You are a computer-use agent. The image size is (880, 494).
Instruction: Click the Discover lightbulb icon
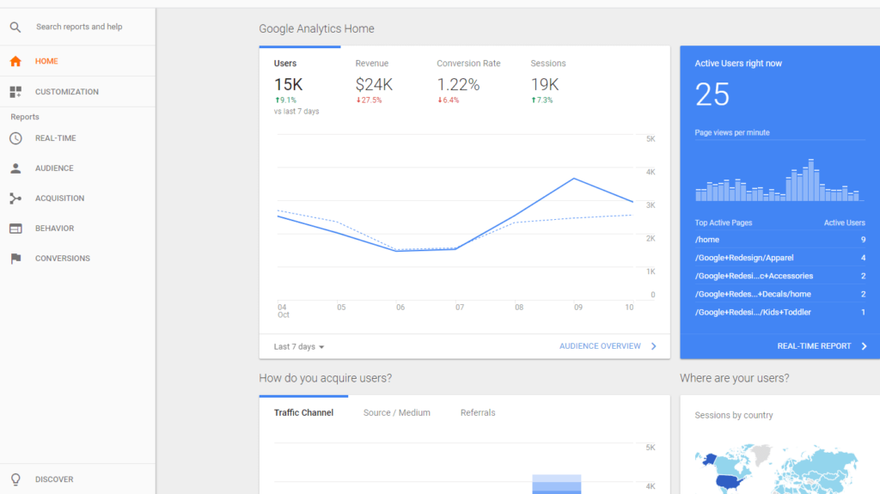15,479
